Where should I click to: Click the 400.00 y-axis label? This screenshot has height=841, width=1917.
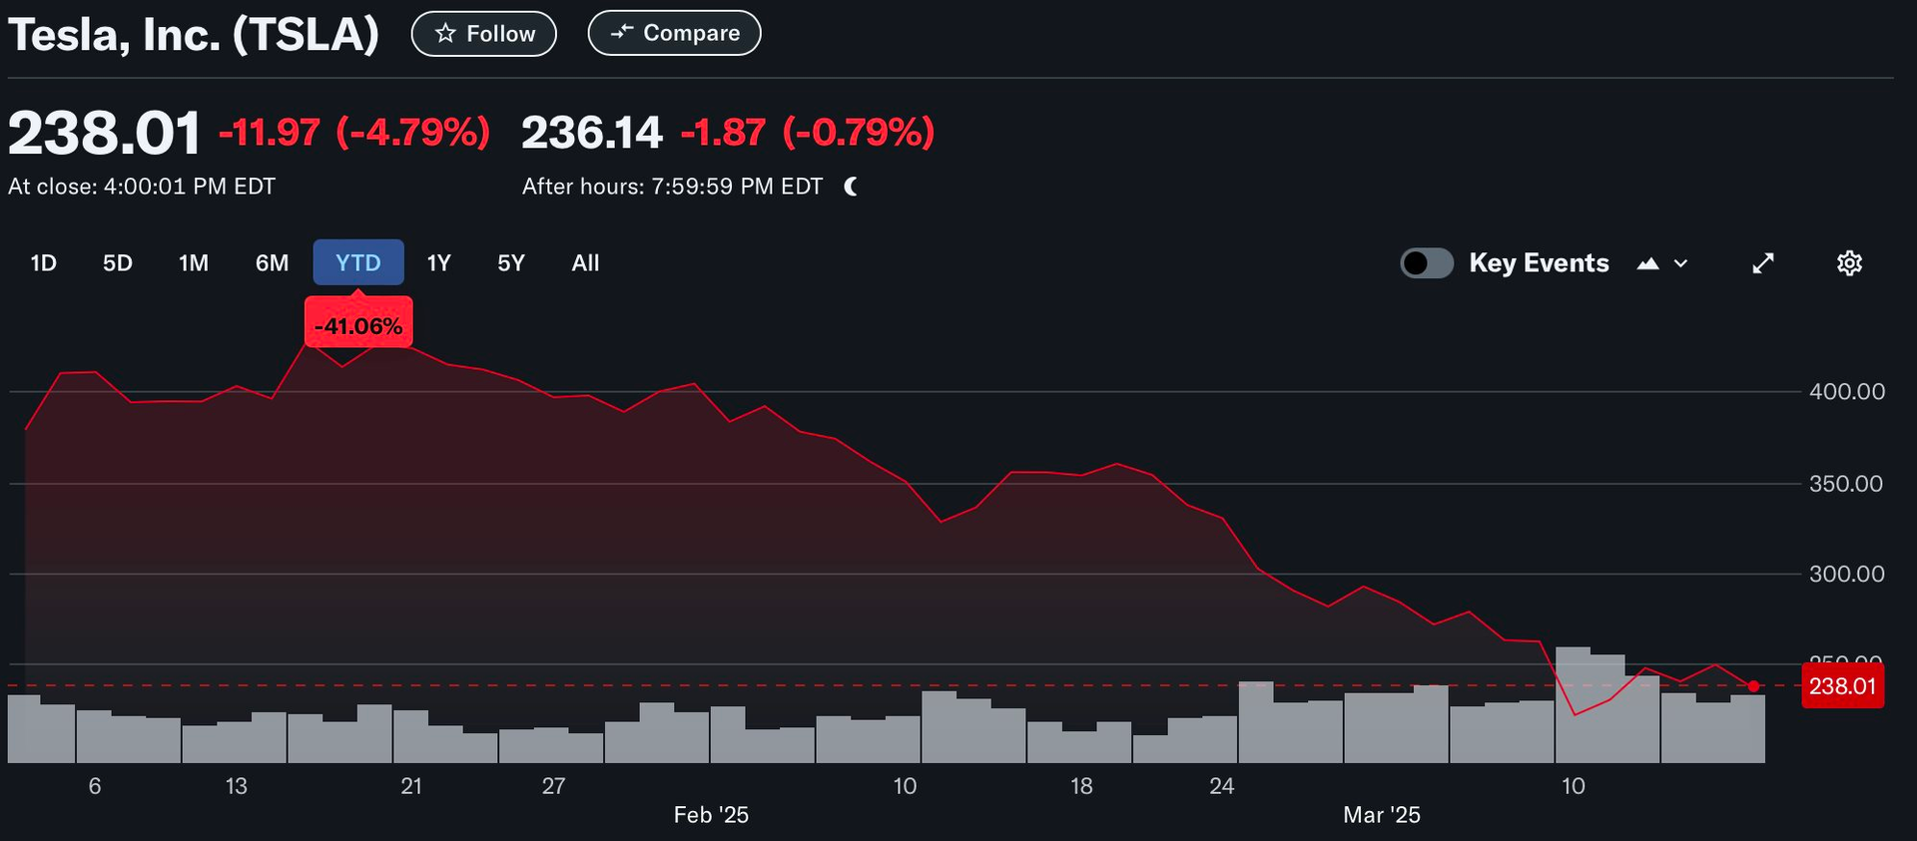tap(1847, 392)
